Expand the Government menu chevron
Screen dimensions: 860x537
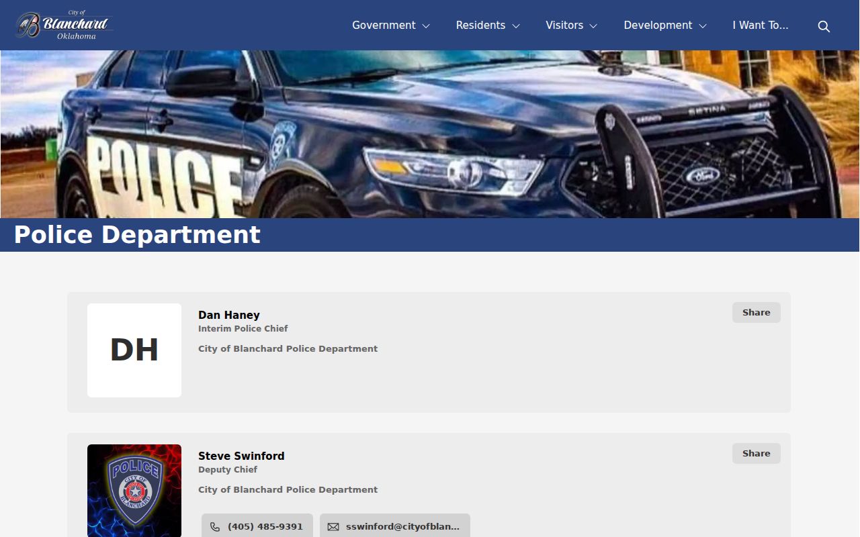(x=426, y=26)
